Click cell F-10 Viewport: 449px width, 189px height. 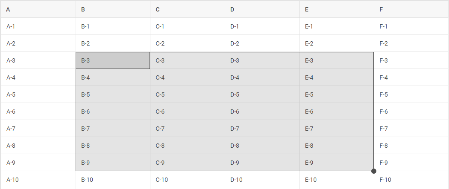pos(411,180)
